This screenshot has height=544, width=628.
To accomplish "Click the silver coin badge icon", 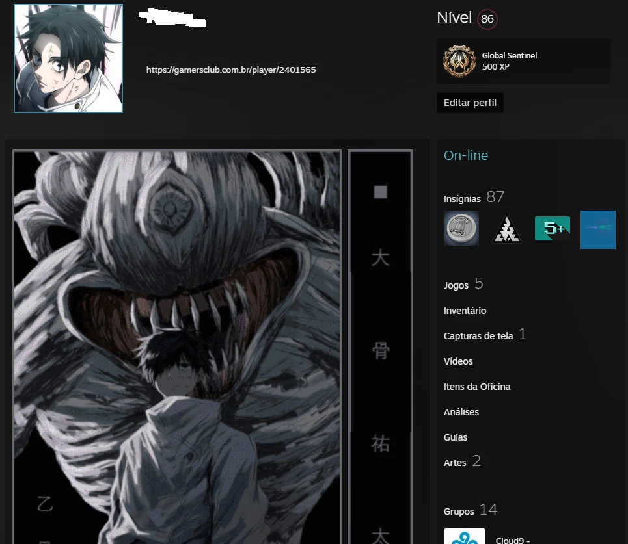I will tap(461, 228).
